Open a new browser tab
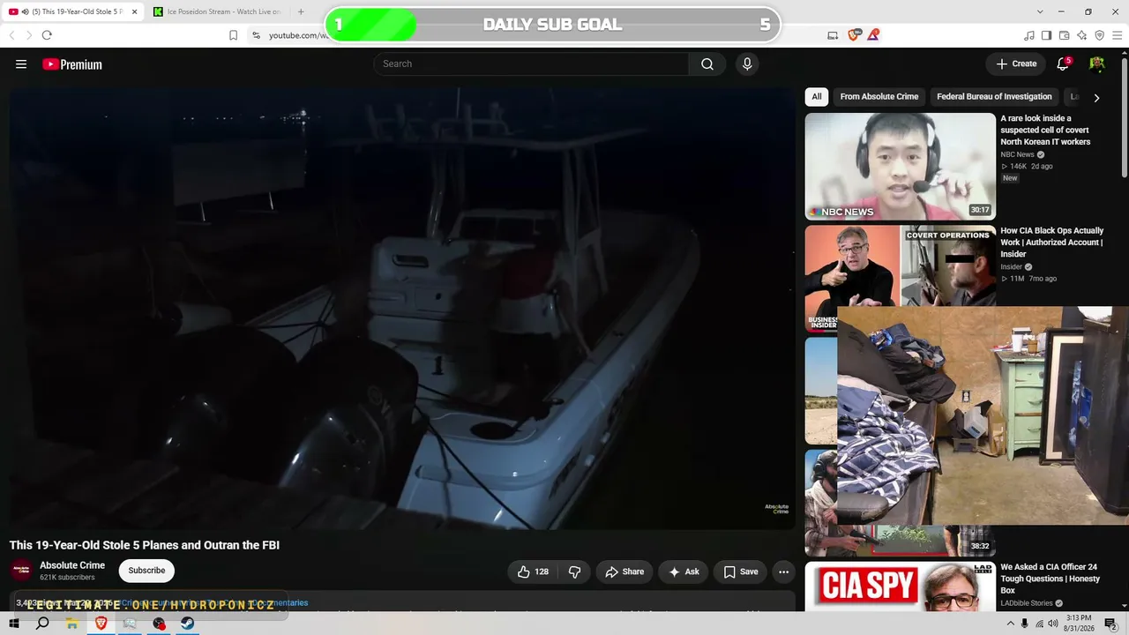 pos(301,11)
